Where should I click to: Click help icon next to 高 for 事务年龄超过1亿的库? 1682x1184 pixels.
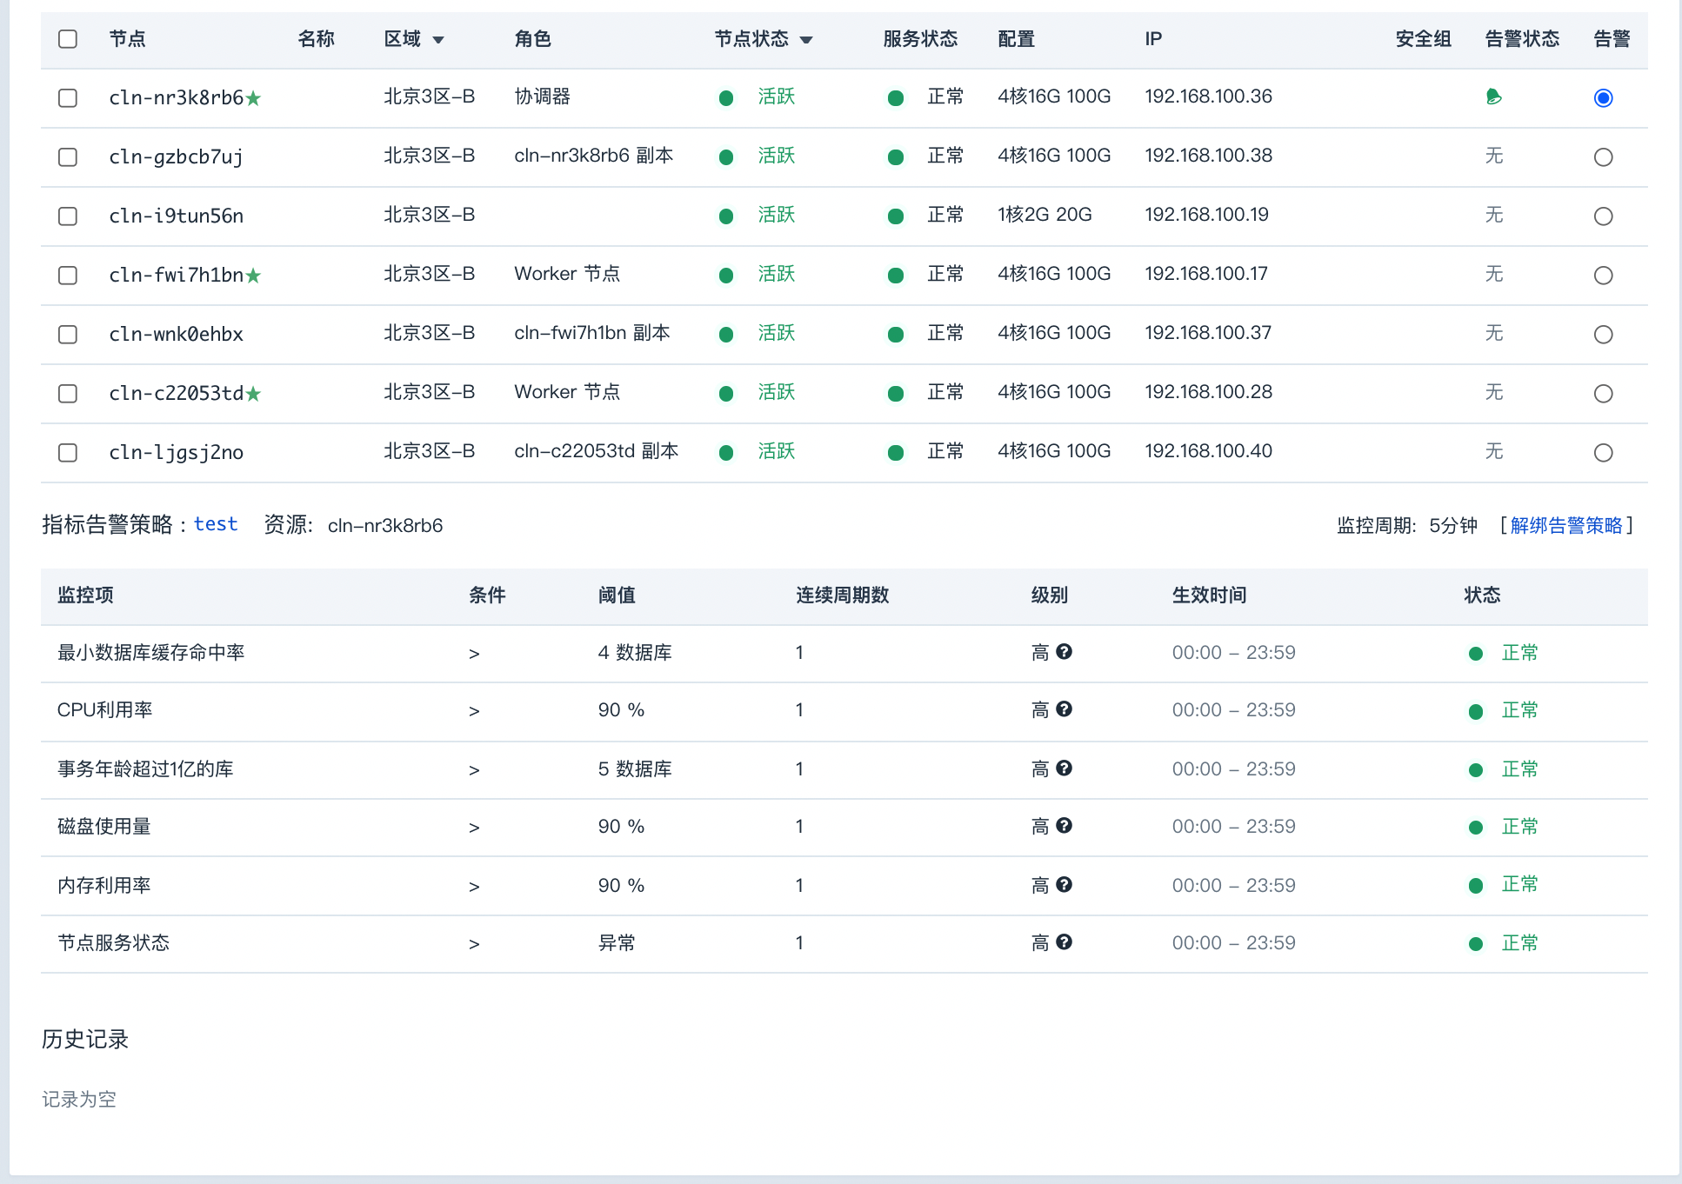1065,768
